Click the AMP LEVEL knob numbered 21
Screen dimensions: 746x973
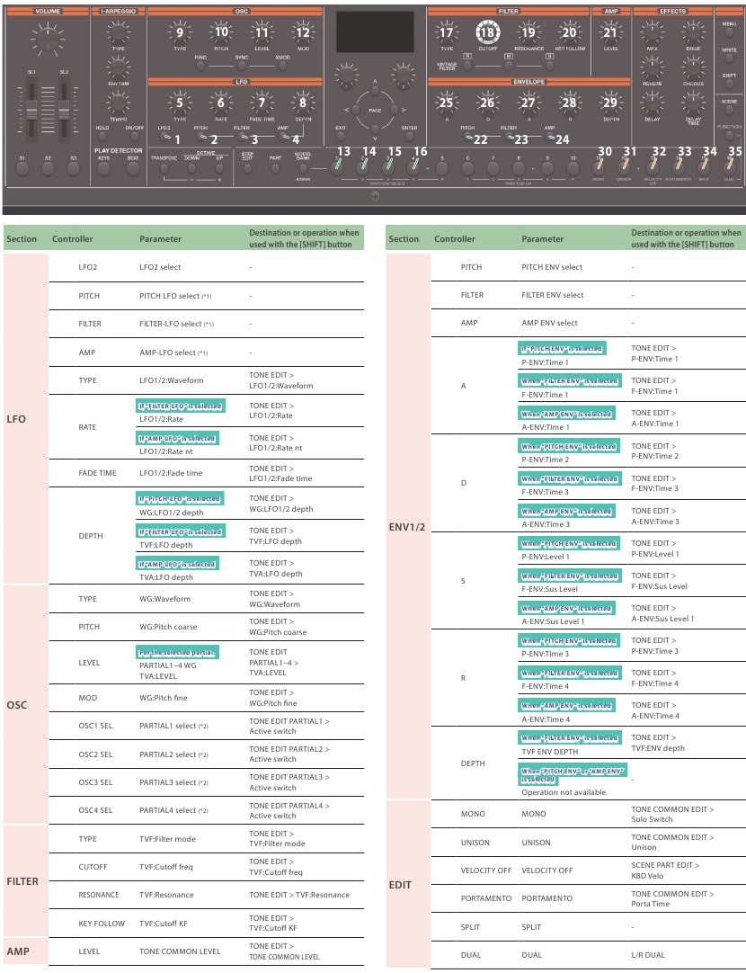click(611, 32)
